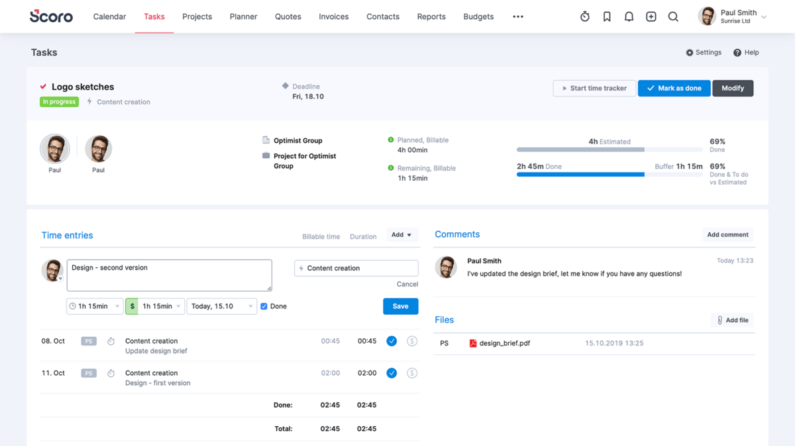Open the bookmarks icon in top navigation
The height and width of the screenshot is (446, 795).
coord(606,16)
